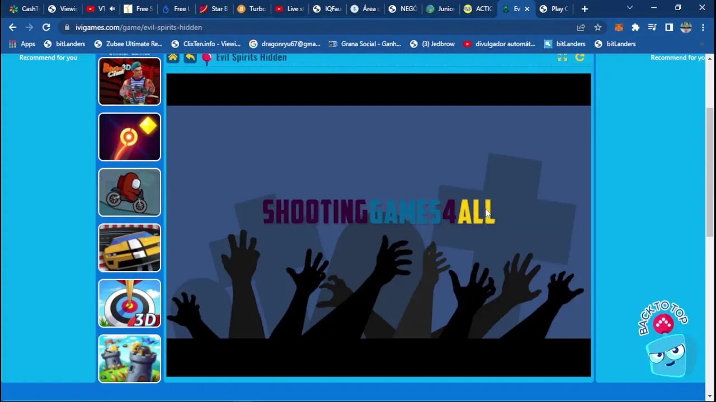Enter fullscreen with the yellow expand icon
This screenshot has width=716, height=402.
(563, 58)
